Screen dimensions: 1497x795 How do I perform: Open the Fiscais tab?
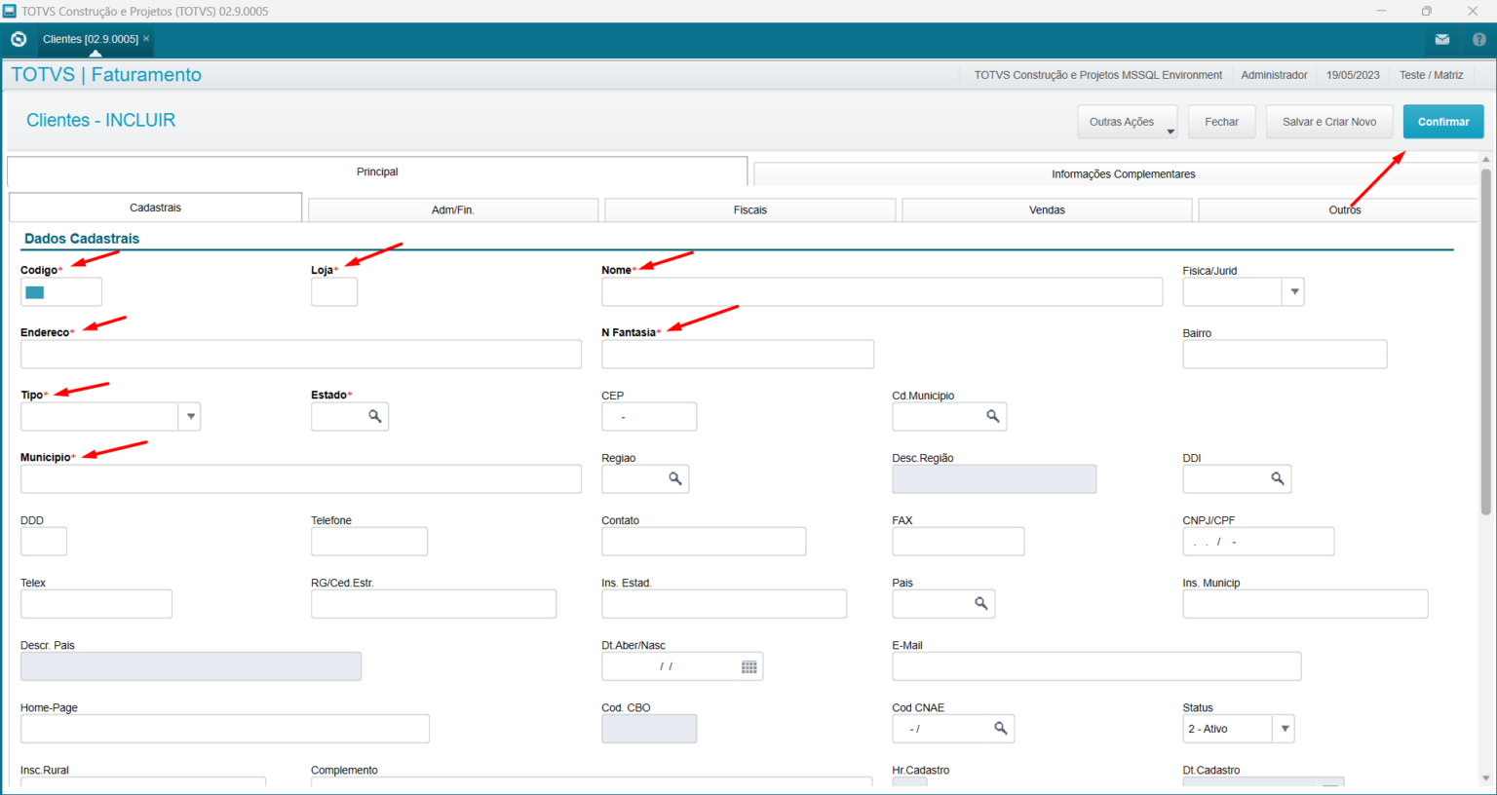pos(749,209)
